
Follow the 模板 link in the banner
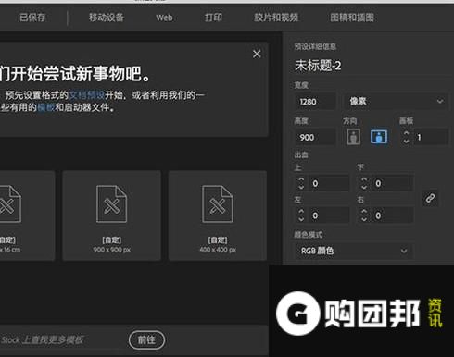pyautogui.click(x=45, y=107)
